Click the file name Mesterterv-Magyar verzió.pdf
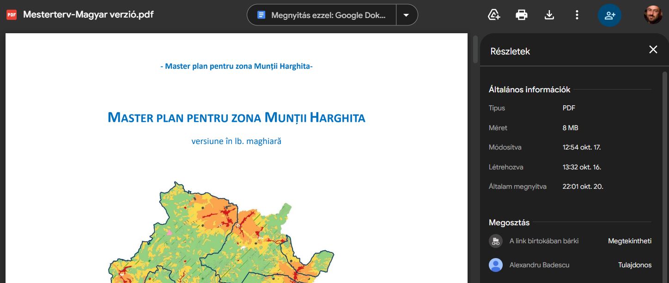Viewport: 669px width, 283px height. point(88,14)
